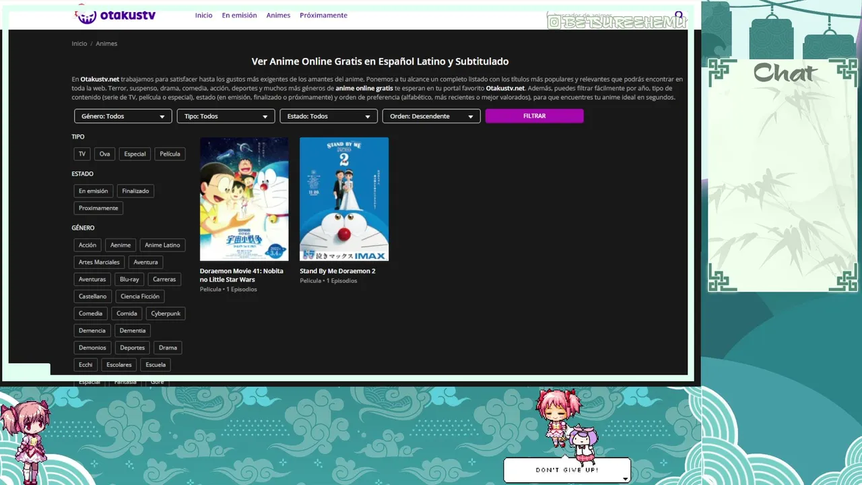Open Stand By Me Doraemon 2 poster

pos(344,199)
